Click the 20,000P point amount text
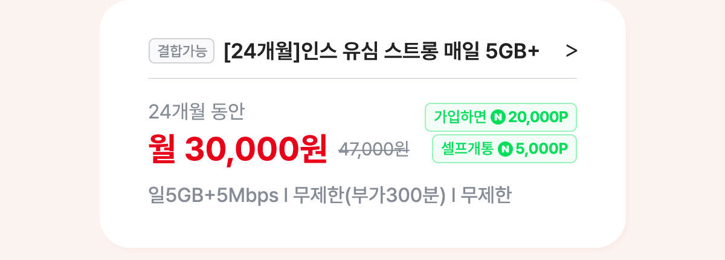The width and height of the screenshot is (725, 260). pos(538,117)
